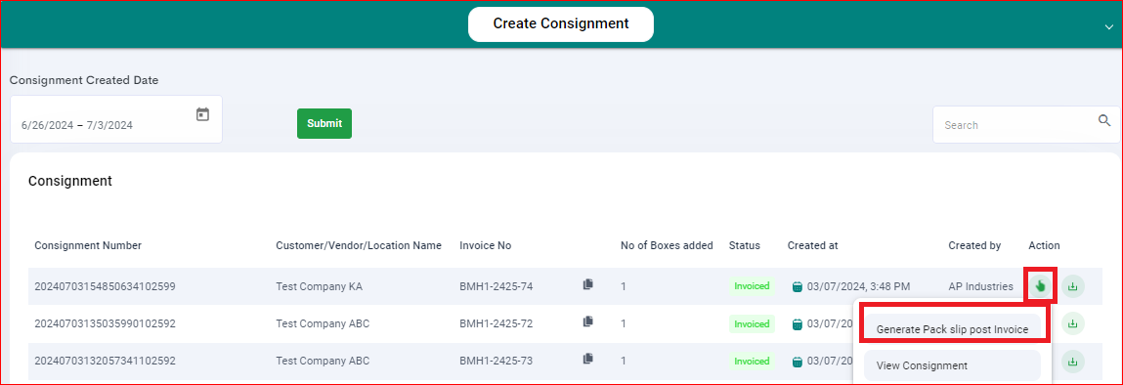Copy invoice number BMH1-2425-74
The image size is (1123, 385).
(588, 284)
